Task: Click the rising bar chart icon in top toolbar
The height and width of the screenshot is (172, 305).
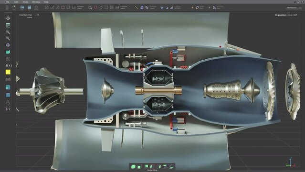Action: [171, 8]
